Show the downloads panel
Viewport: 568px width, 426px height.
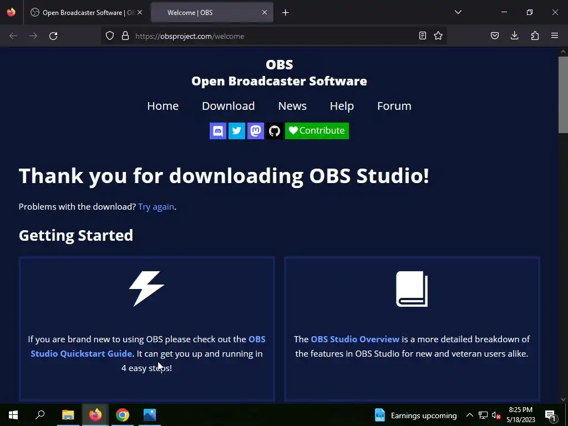[x=514, y=35]
